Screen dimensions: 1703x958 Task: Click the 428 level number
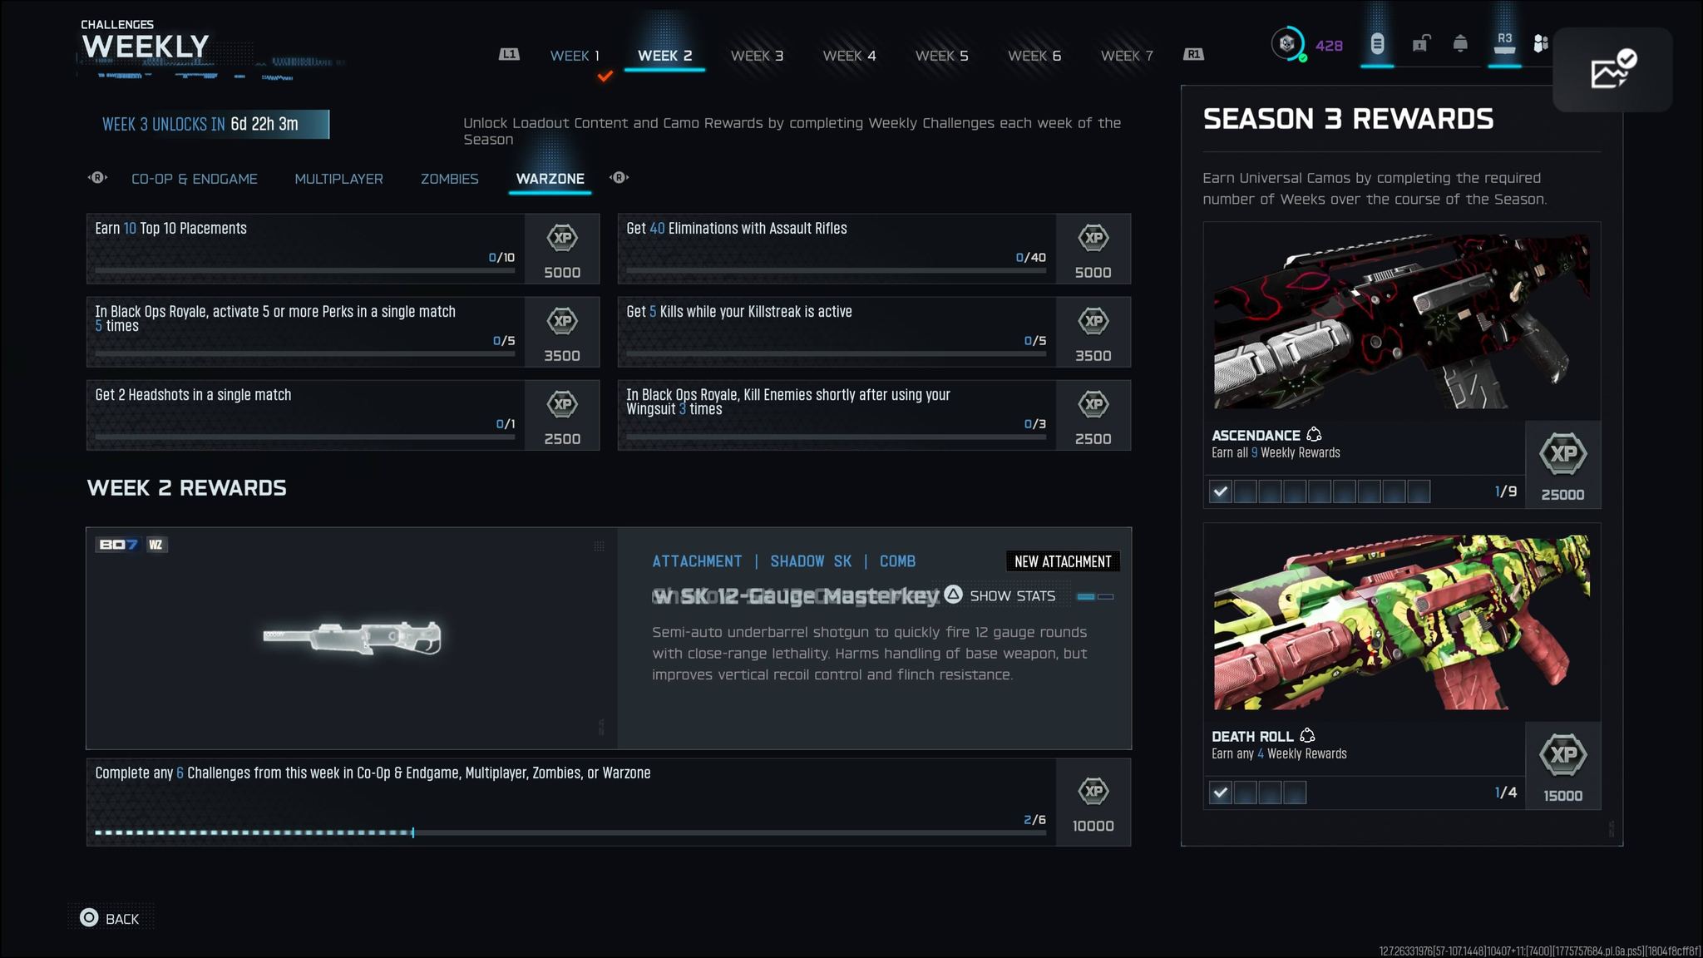(x=1329, y=46)
